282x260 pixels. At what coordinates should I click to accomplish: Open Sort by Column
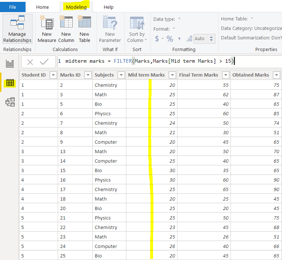tap(137, 29)
